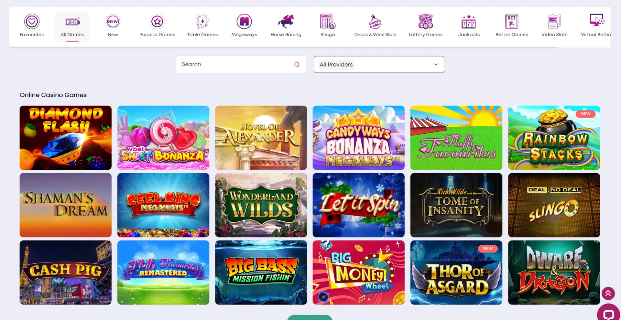Image resolution: width=621 pixels, height=320 pixels.
Task: Play Rich Wilde Tome of Insanity
Action: (x=456, y=205)
